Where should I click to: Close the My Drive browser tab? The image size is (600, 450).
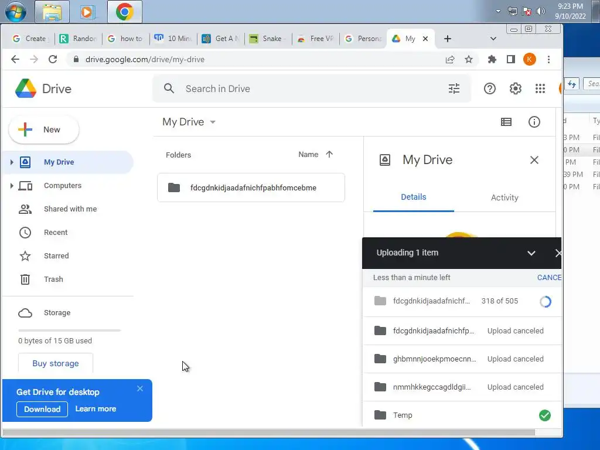point(425,39)
